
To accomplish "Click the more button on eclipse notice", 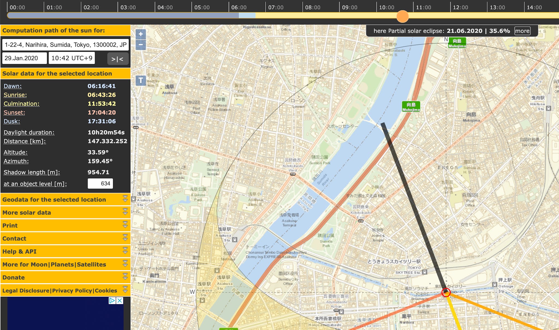I will pos(522,31).
